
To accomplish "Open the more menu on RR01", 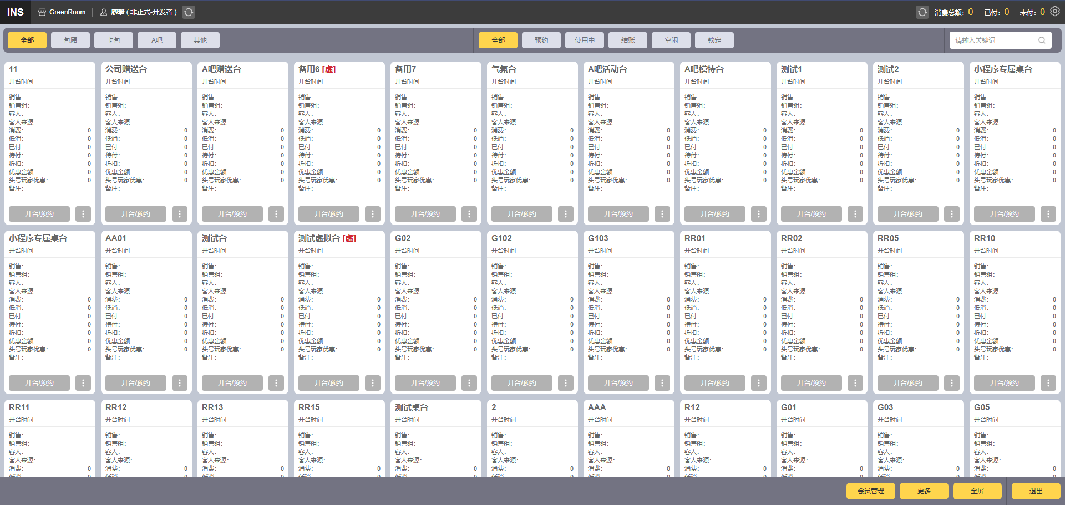I will click(759, 383).
